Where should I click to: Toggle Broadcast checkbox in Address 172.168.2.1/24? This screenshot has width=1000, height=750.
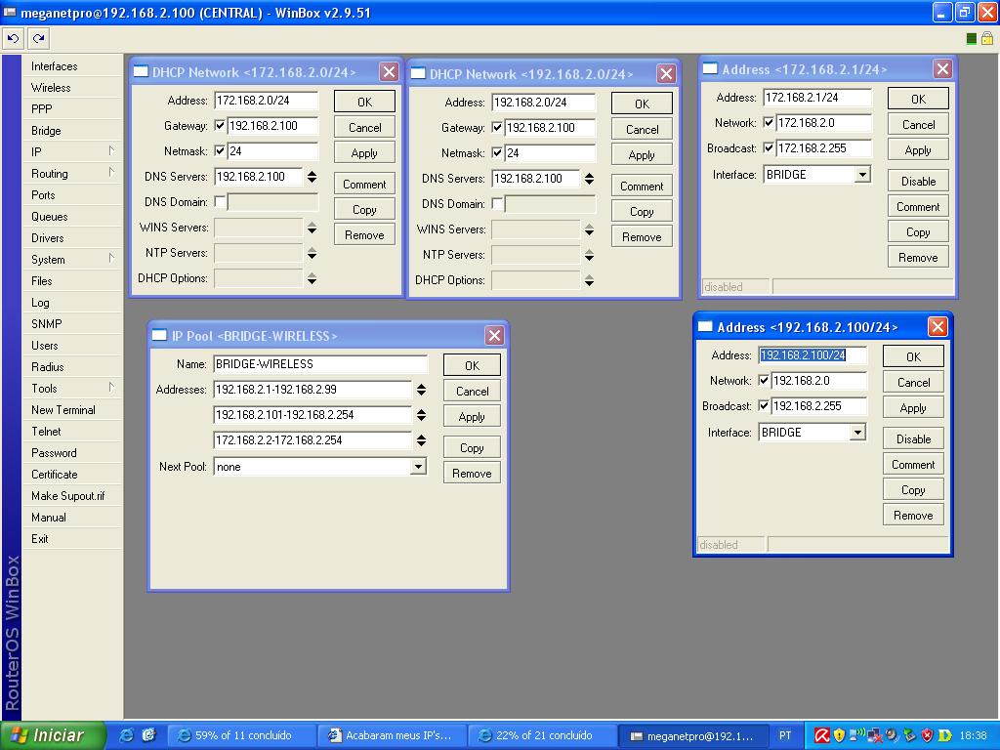point(769,148)
